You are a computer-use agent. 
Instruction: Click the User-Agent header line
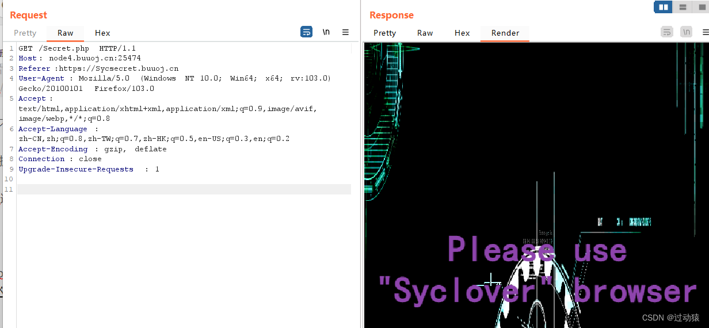(x=174, y=78)
